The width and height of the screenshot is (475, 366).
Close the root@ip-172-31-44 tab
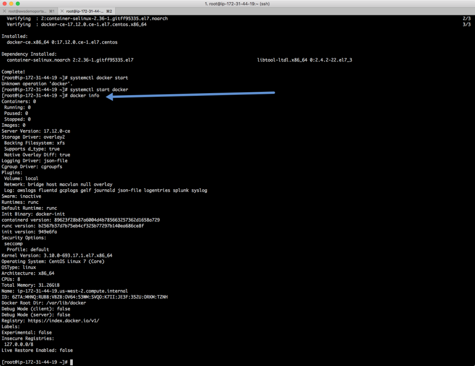(x=62, y=11)
